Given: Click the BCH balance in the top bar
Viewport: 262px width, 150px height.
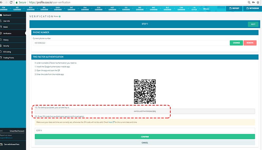Looking at the screenshot, I should point(31,9).
